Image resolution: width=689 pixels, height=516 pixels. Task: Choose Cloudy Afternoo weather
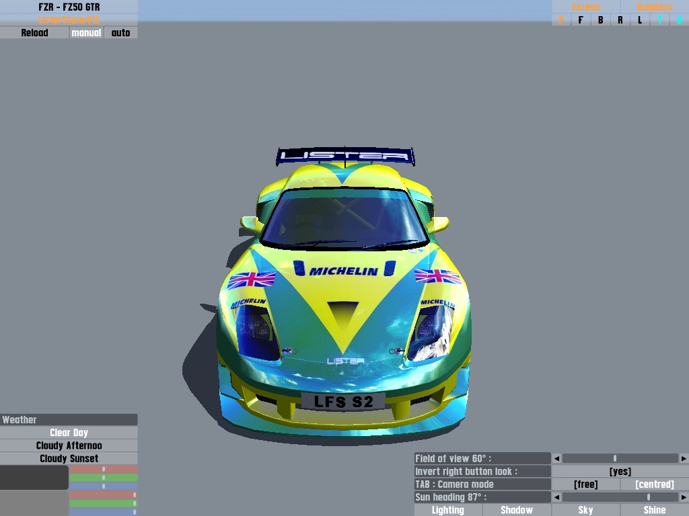[69, 445]
